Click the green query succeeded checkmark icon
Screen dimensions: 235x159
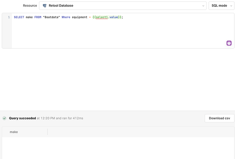[4, 118]
